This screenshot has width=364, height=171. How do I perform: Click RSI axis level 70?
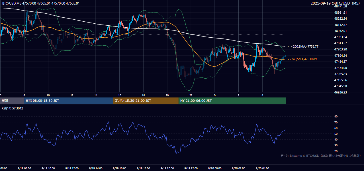(x=336, y=122)
